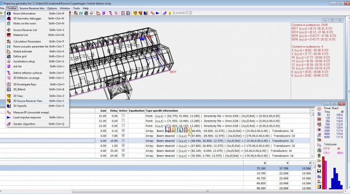Click the Equalisation column header

pos(136,111)
